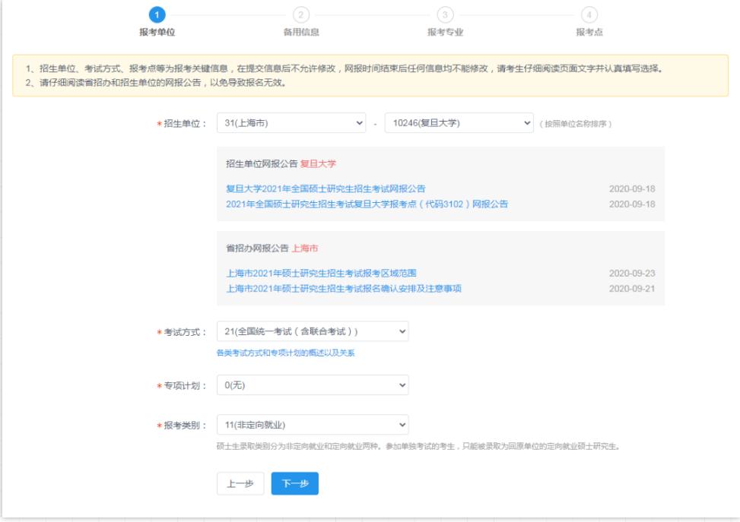Click the date 2020-09-23
The image size is (740, 522).
click(632, 273)
